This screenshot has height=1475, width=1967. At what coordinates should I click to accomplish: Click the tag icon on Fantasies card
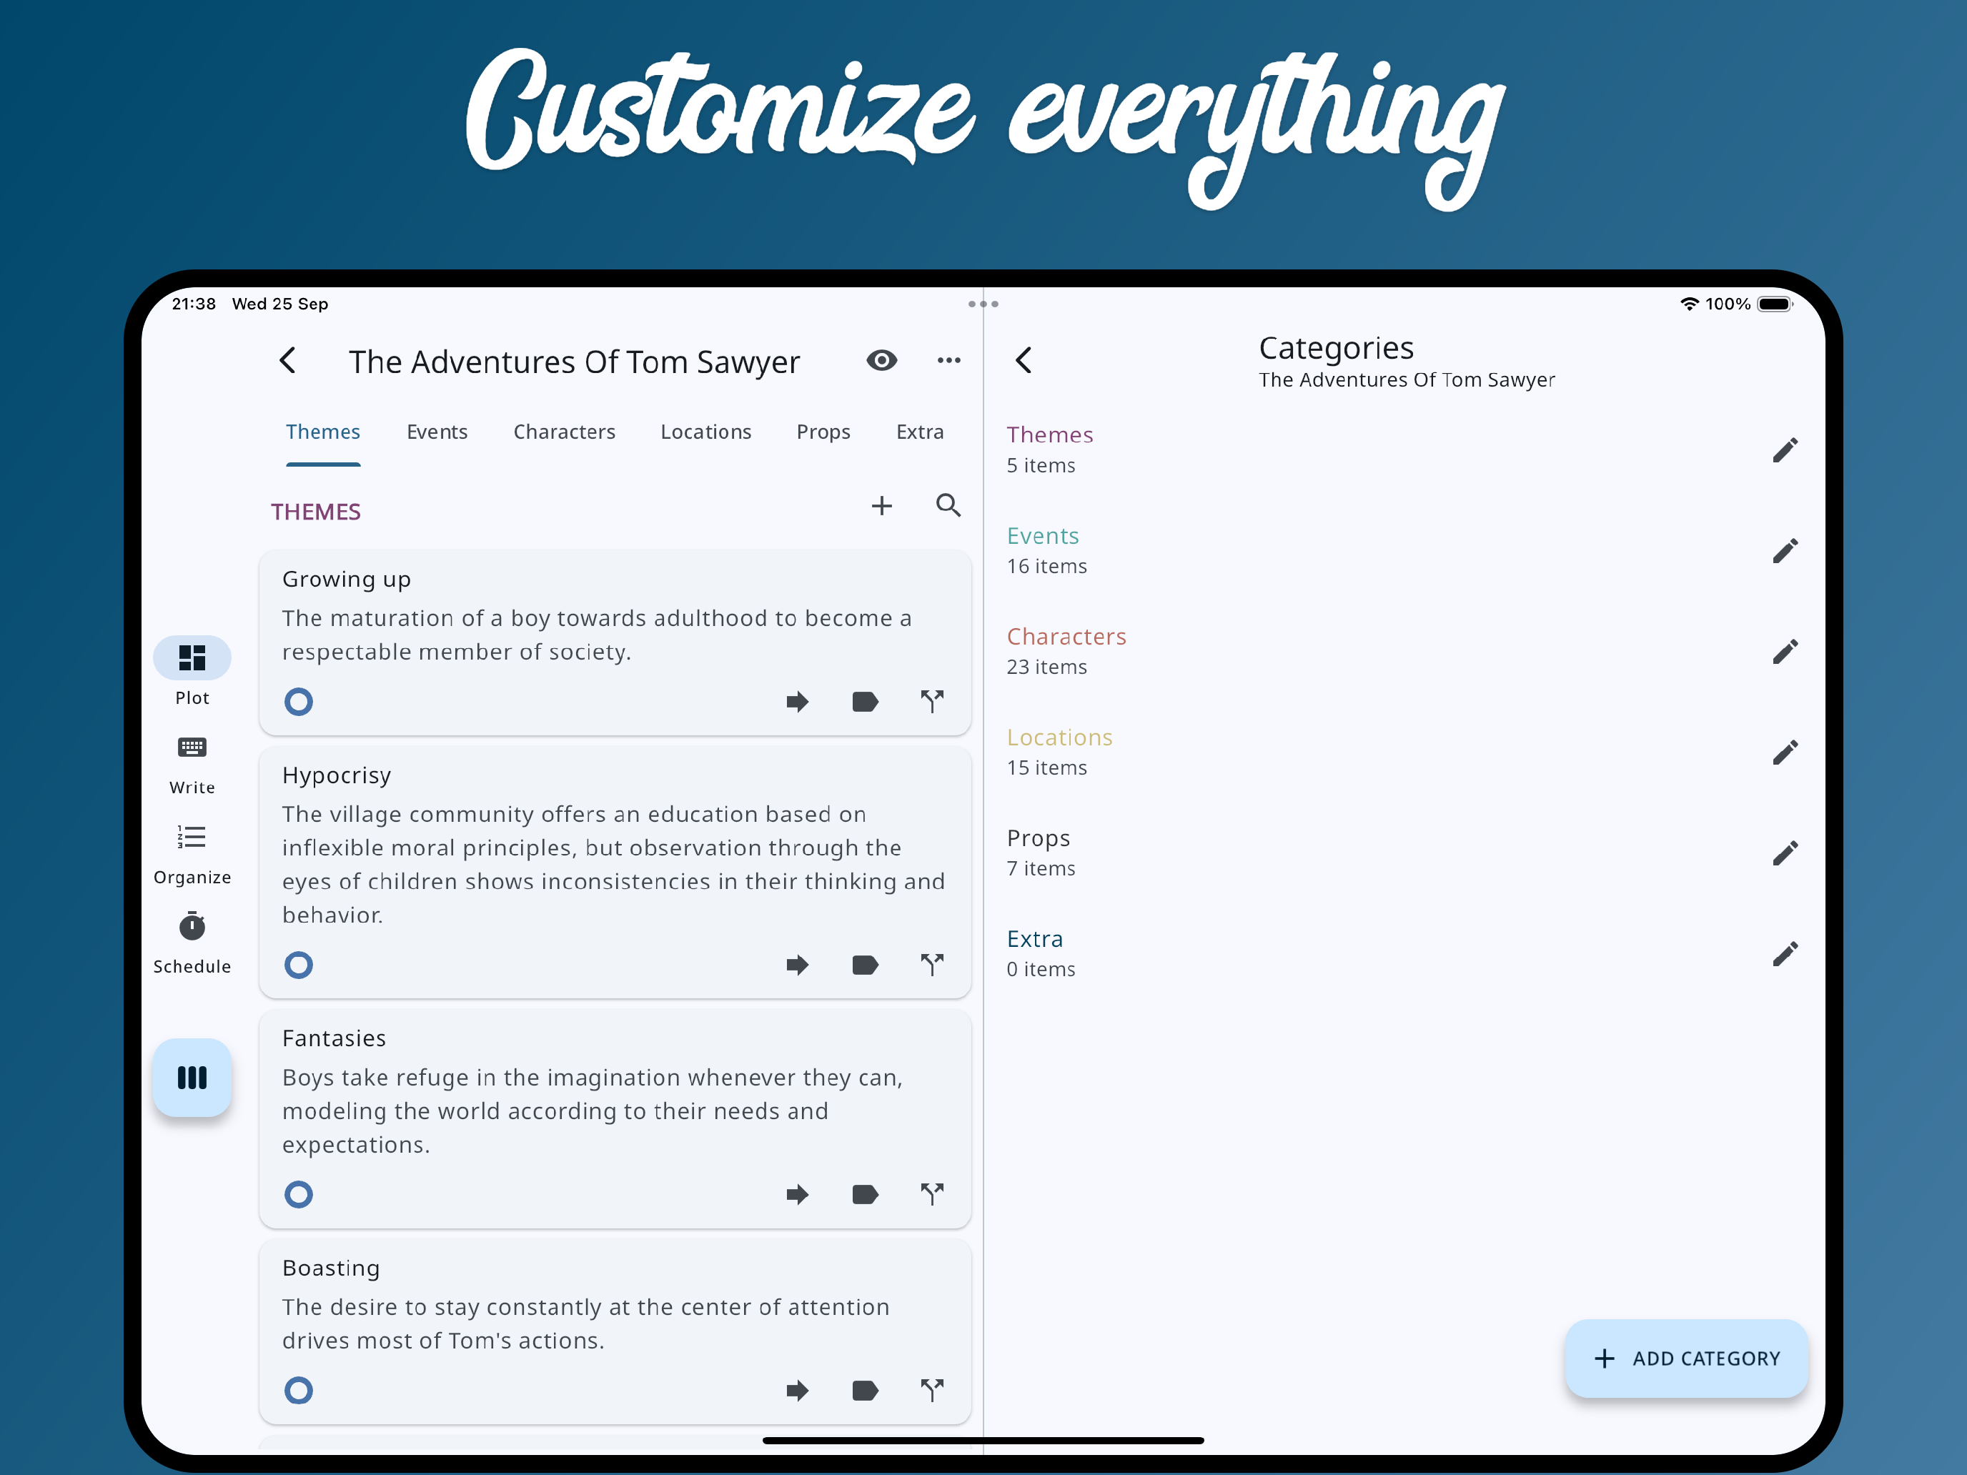click(x=866, y=1194)
